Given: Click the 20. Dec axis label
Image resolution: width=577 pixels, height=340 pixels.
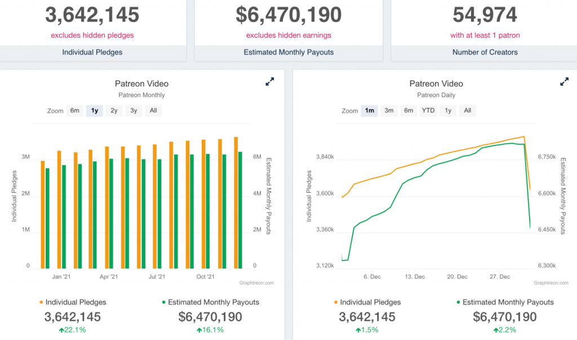Looking at the screenshot, I should (458, 277).
